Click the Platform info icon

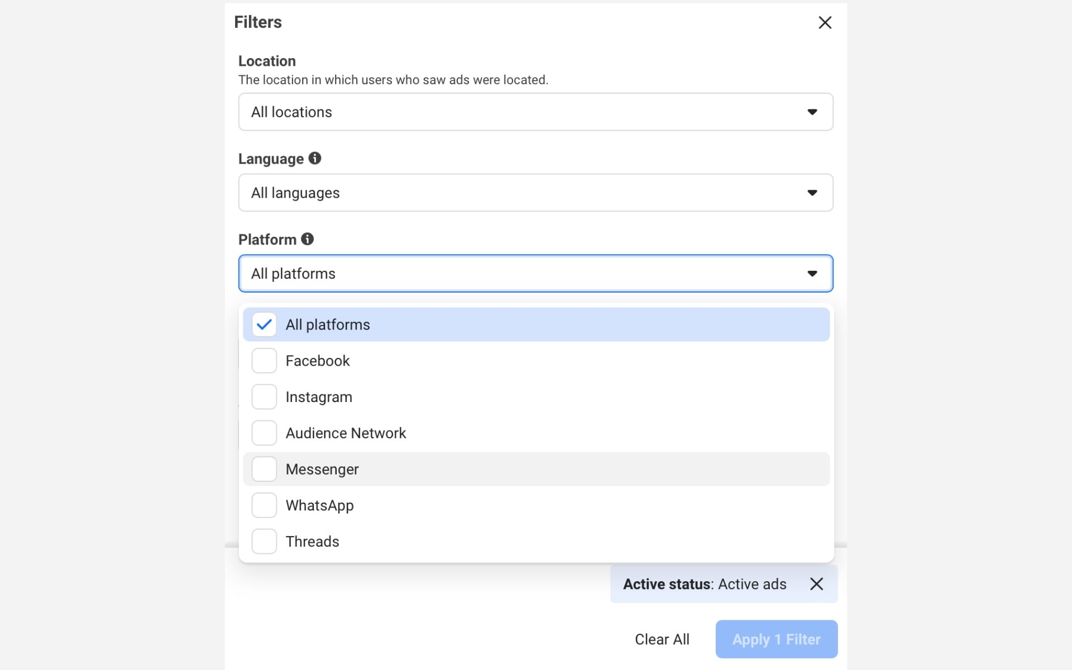(x=307, y=239)
